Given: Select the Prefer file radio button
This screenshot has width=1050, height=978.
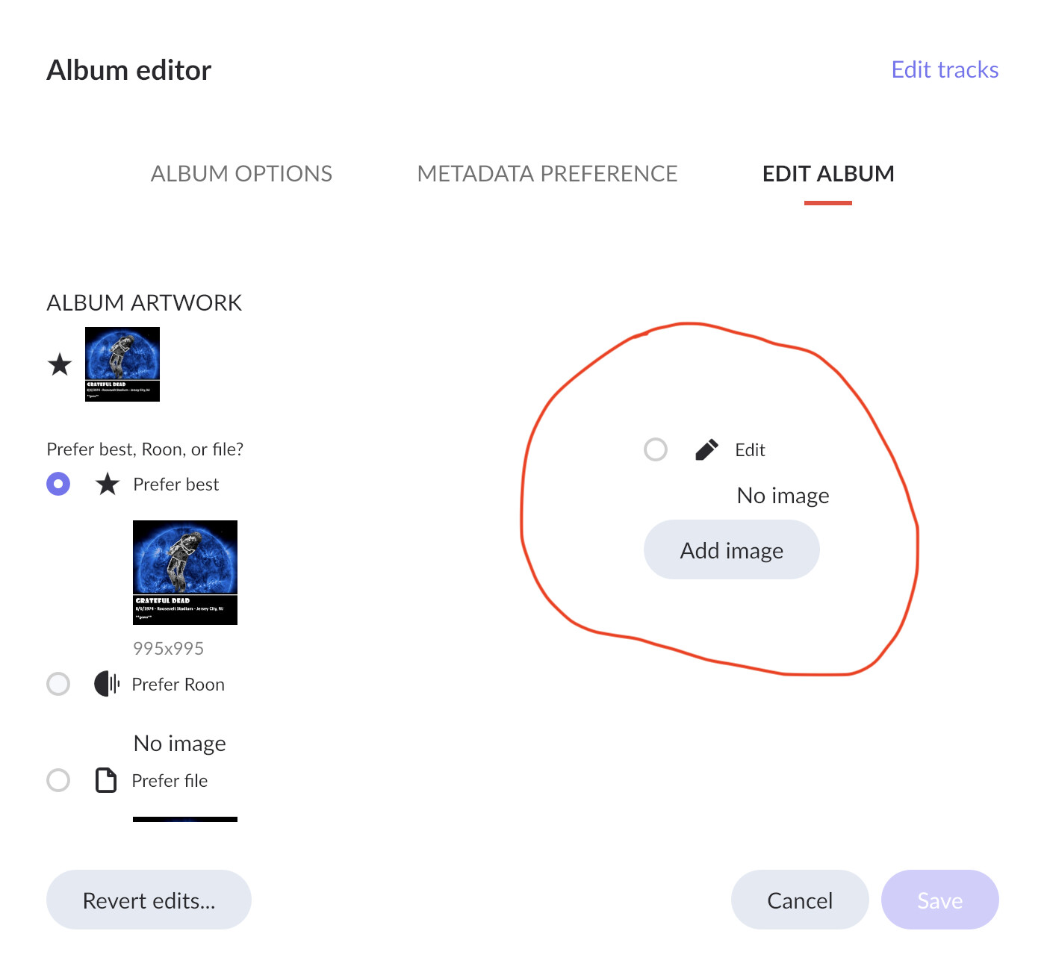Looking at the screenshot, I should [x=58, y=780].
